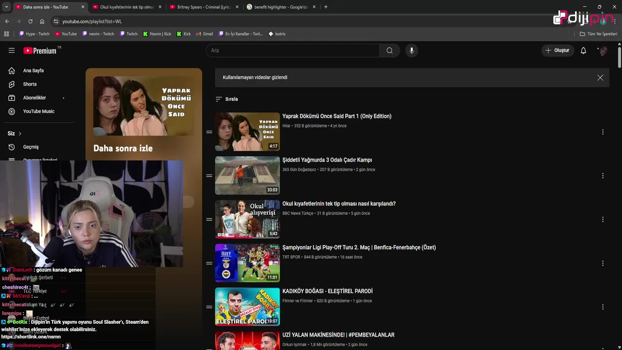Open the Nesrin | Kick bookmark

157,34
